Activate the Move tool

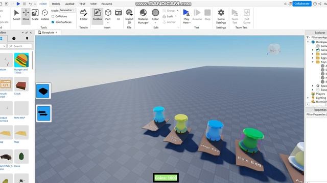[26, 15]
